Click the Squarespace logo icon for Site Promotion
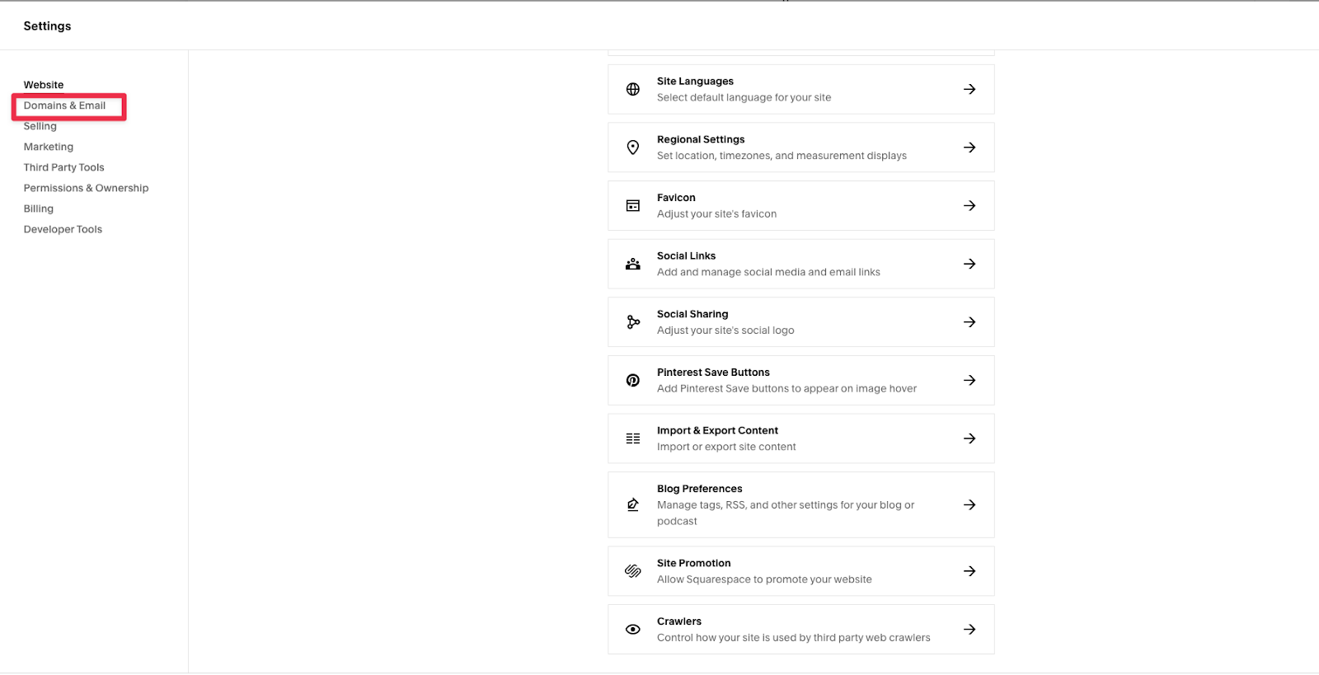Image resolution: width=1319 pixels, height=675 pixels. coord(633,571)
